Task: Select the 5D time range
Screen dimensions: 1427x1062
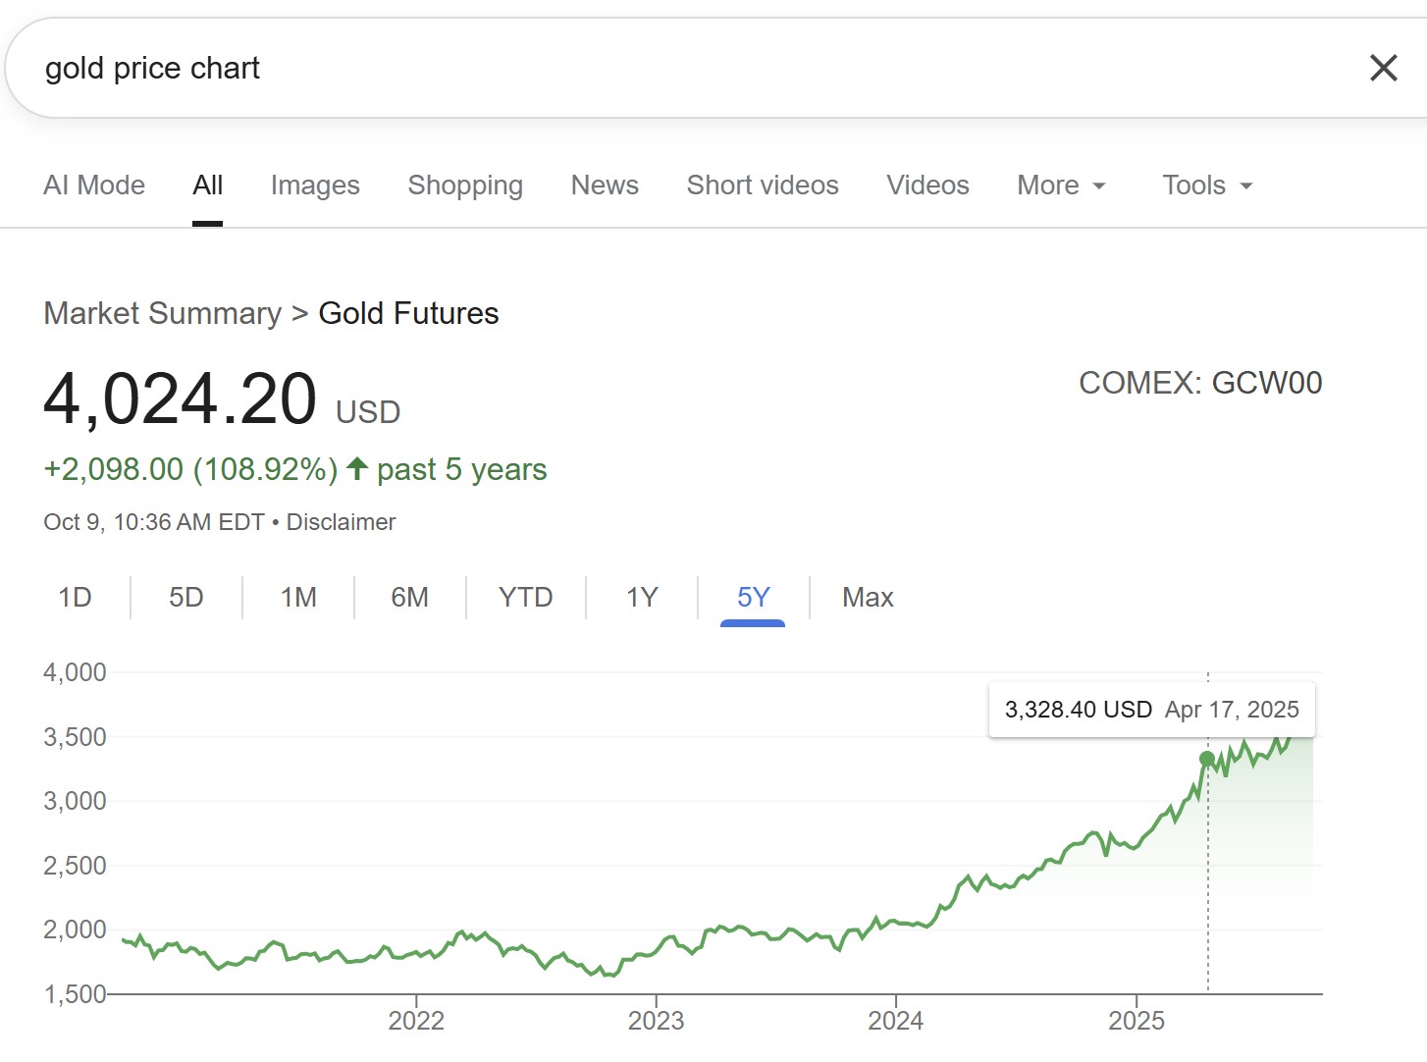Action: click(x=186, y=598)
